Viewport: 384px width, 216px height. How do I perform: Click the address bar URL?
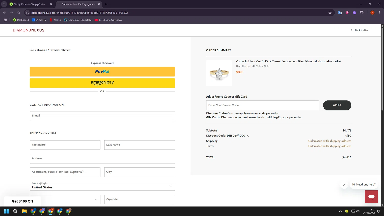pyautogui.click(x=80, y=13)
